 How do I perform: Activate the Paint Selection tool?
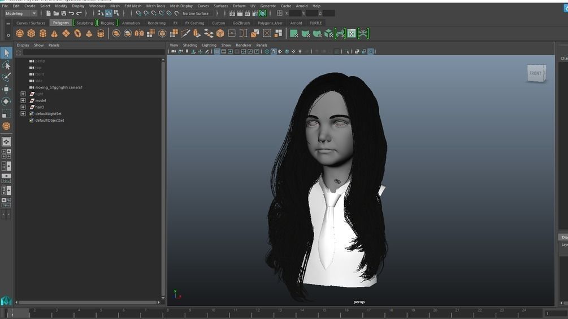(x=6, y=77)
